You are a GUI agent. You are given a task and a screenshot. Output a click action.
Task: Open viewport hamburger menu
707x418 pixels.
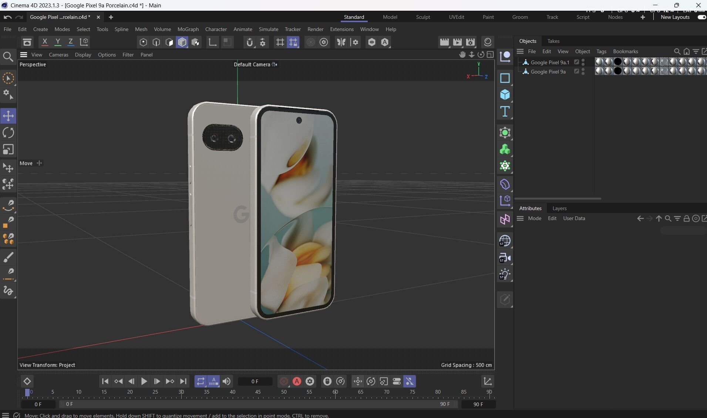[24, 55]
